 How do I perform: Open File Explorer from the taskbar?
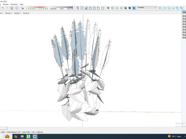pyautogui.click(x=22, y=136)
